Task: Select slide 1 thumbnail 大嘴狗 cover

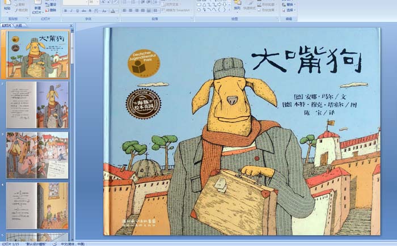Action: pos(37,54)
